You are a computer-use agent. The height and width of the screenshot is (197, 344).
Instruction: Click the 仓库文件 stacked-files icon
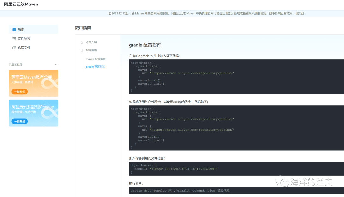(14, 48)
